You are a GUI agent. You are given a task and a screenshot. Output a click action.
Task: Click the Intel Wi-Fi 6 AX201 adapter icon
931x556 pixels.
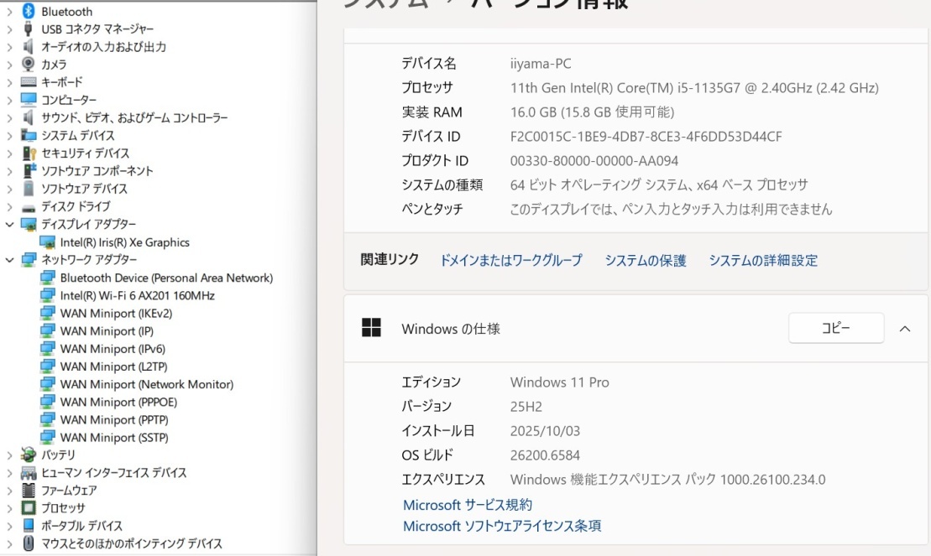[48, 296]
